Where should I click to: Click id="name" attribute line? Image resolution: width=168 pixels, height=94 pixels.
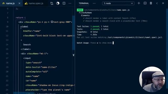click(x=31, y=81)
